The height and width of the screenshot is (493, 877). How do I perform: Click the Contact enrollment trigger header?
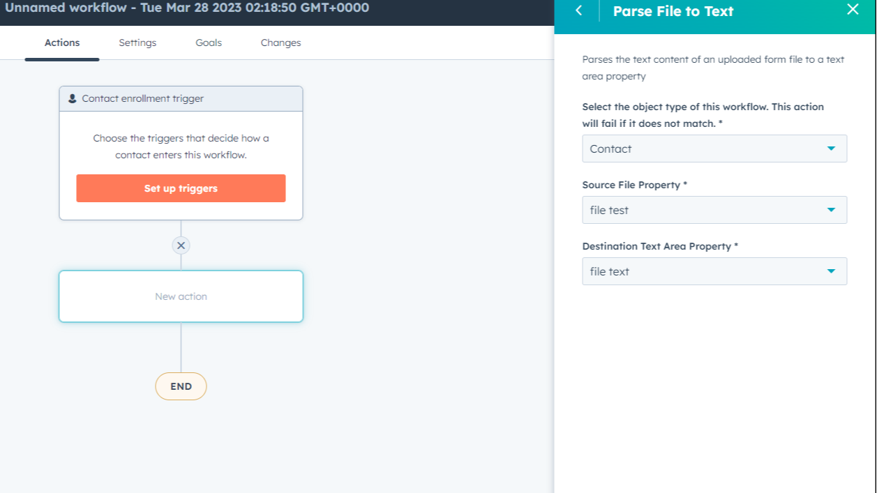coord(181,99)
